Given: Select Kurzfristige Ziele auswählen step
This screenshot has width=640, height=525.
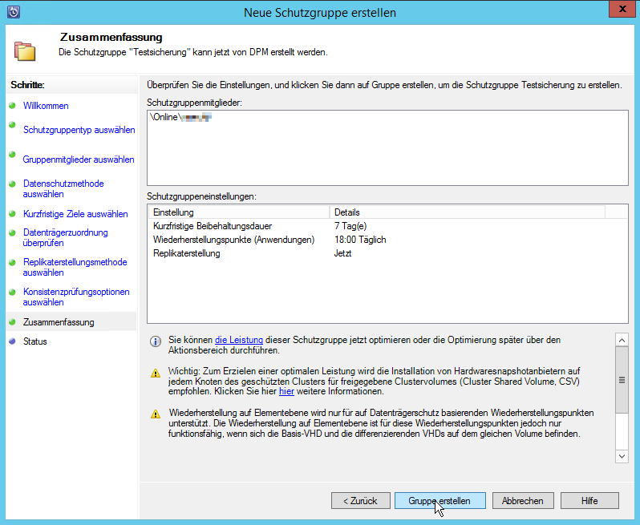Looking at the screenshot, I should [75, 214].
